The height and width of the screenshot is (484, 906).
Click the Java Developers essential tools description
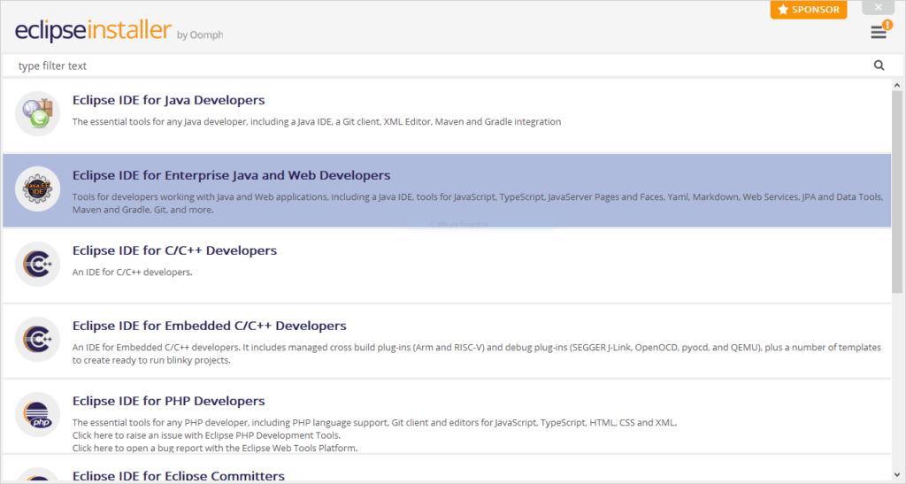click(x=317, y=122)
